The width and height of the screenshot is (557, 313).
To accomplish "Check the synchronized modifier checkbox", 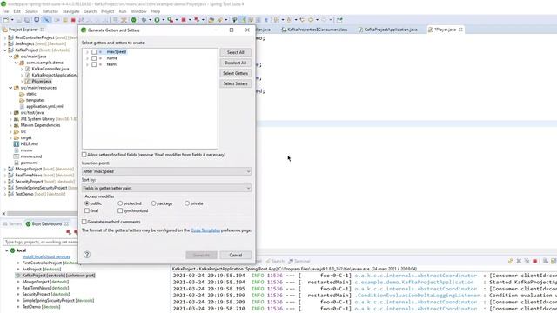I will (x=120, y=210).
